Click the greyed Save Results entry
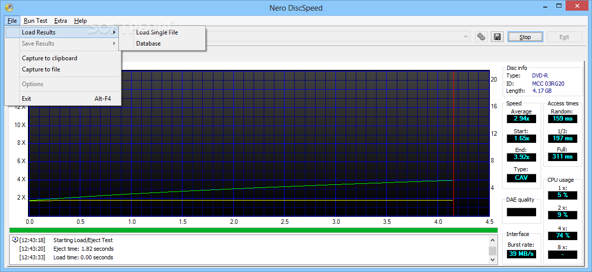 (x=63, y=44)
